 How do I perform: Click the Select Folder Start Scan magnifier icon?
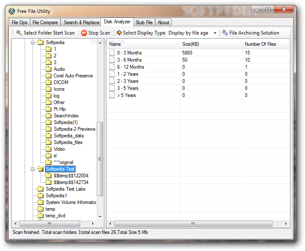[x=19, y=33]
